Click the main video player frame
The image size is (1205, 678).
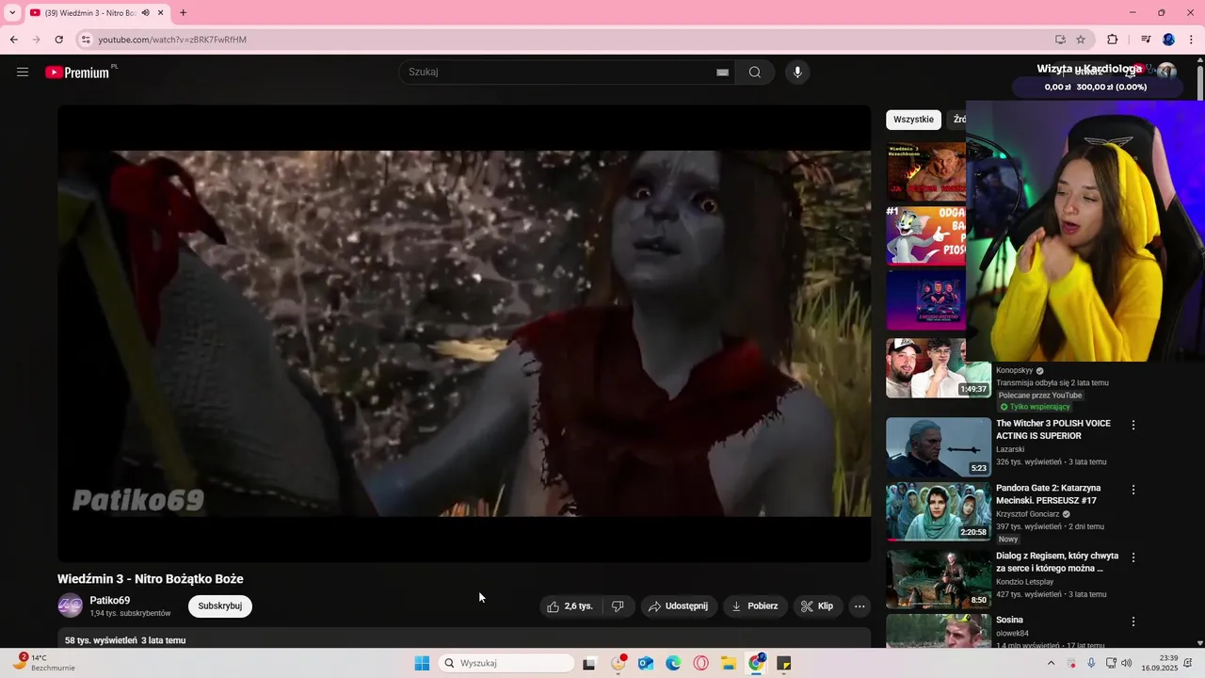coord(464,333)
